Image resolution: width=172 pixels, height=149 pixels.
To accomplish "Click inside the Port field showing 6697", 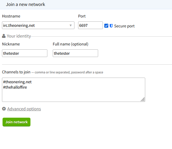I will tap(91, 25).
